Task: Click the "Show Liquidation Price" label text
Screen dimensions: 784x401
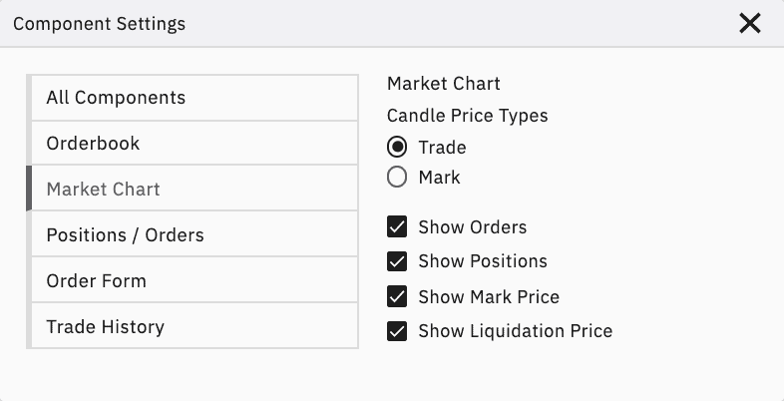Action: [515, 331]
